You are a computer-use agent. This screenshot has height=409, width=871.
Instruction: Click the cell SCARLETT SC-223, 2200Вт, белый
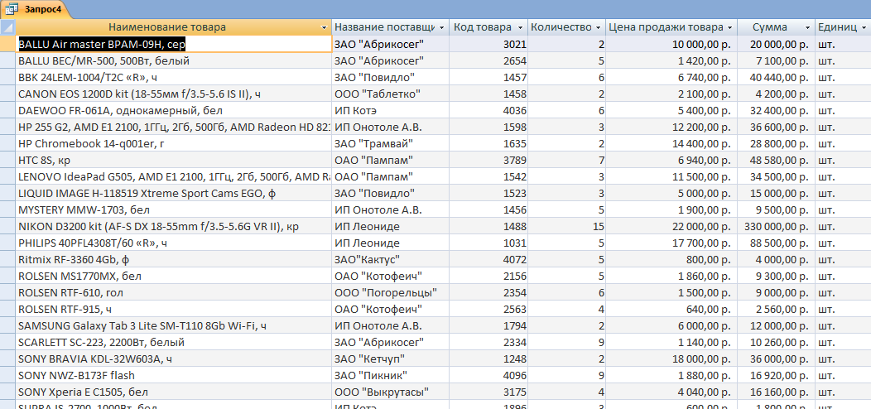pos(174,342)
